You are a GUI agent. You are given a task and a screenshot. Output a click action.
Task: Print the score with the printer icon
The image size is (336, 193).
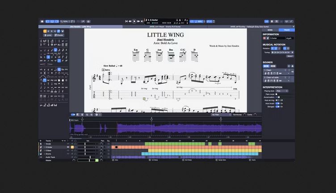(x=88, y=21)
